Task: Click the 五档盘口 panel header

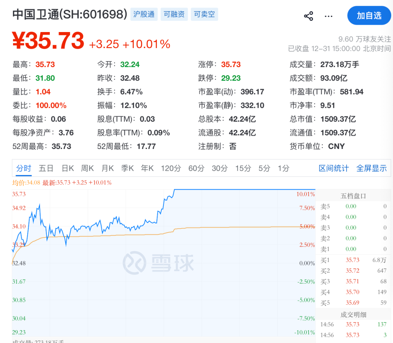Action: click(x=353, y=196)
